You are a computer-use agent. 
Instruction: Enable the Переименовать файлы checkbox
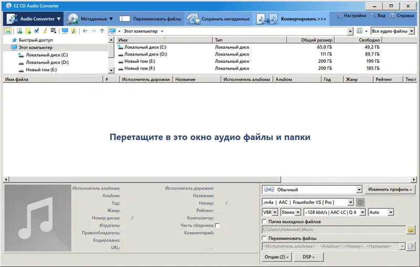click(x=265, y=238)
